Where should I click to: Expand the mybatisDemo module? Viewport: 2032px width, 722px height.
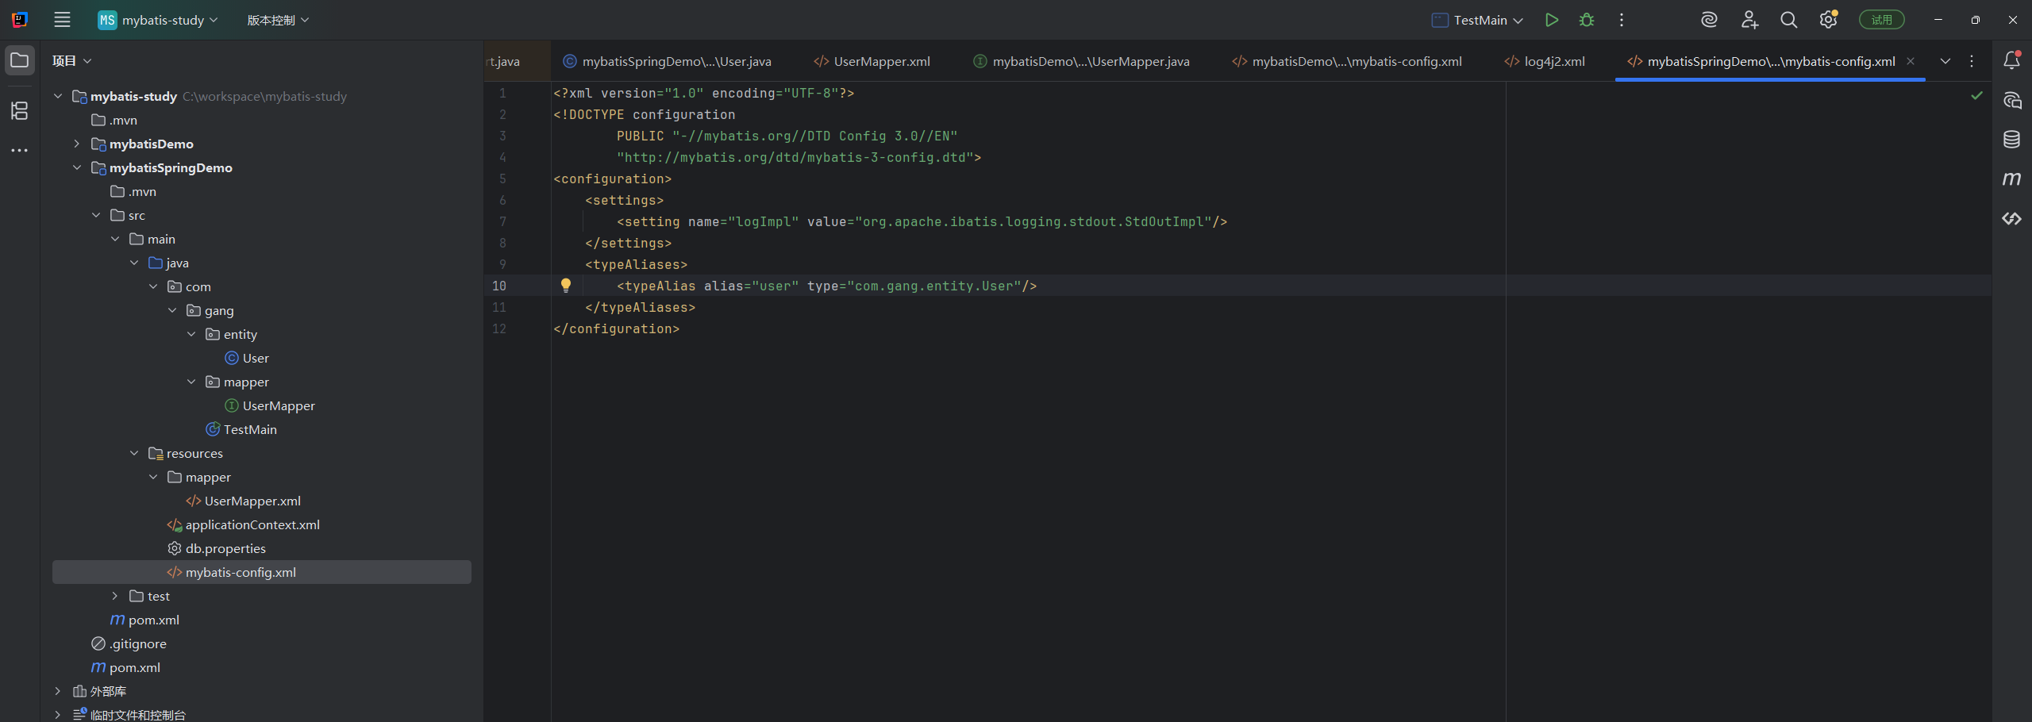(77, 144)
